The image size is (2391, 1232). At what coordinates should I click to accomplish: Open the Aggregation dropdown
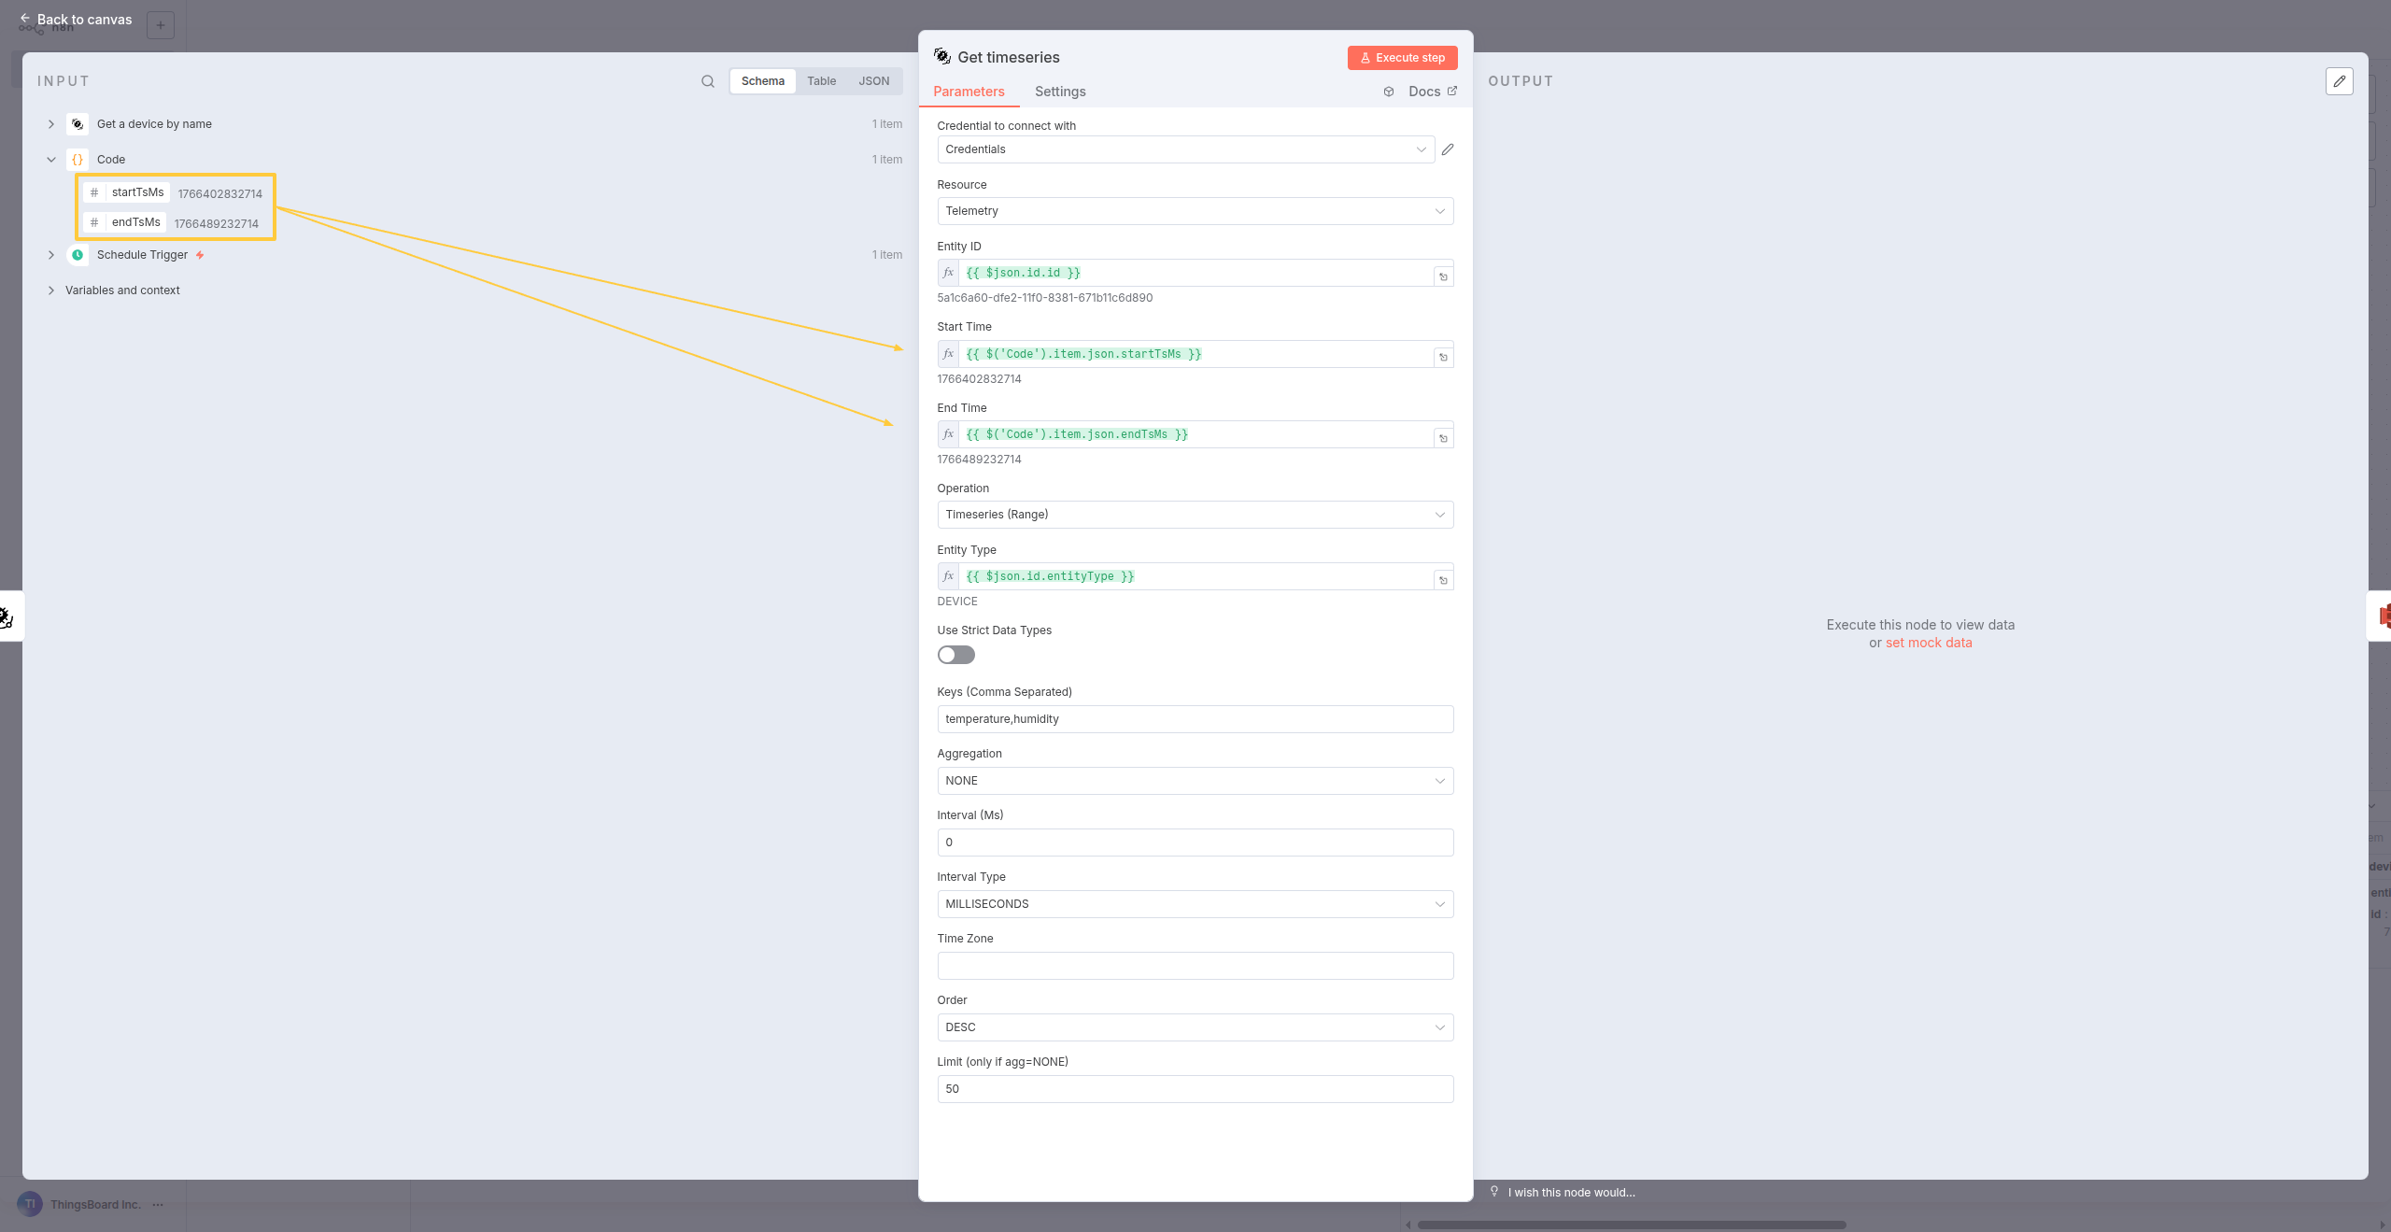click(1195, 781)
